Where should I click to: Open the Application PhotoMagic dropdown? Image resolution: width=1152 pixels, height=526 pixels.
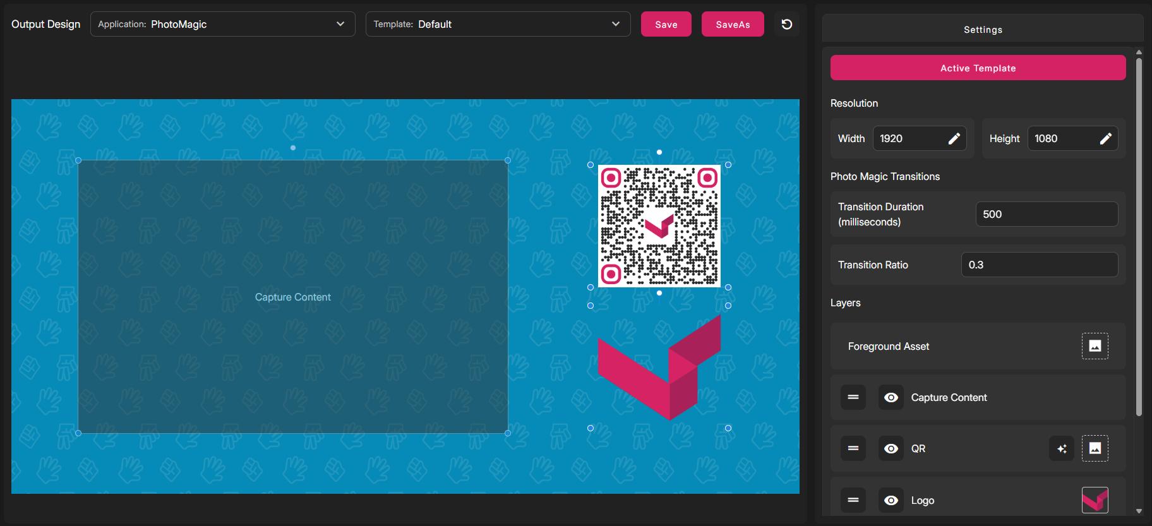point(223,24)
